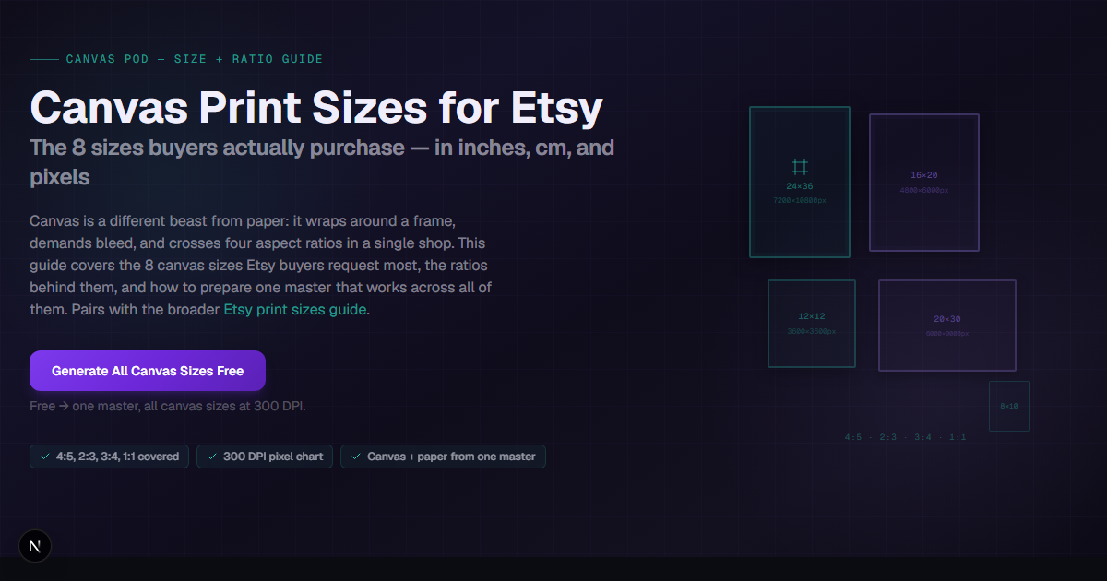Open the Etsy print sizes guide link
The height and width of the screenshot is (581, 1107).
[x=295, y=310]
